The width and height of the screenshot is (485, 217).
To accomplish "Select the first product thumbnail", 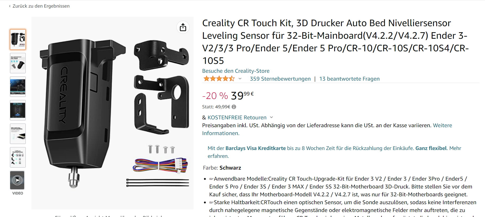I will pyautogui.click(x=18, y=40).
